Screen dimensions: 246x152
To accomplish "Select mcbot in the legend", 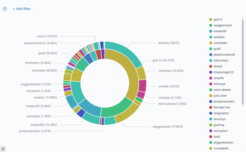I will pos(218,67).
